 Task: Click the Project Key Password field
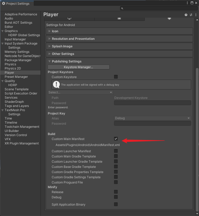[152, 123]
